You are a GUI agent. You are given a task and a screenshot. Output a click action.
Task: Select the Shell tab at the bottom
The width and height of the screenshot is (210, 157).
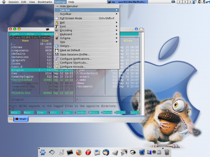point(21,119)
